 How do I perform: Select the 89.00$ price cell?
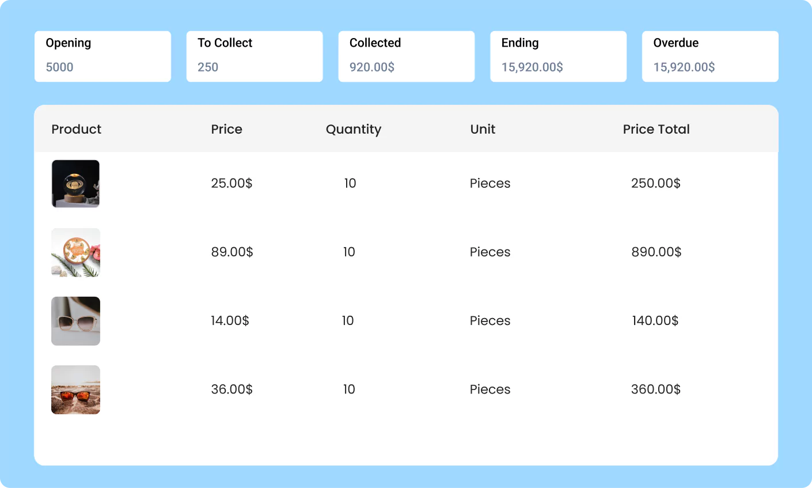232,252
